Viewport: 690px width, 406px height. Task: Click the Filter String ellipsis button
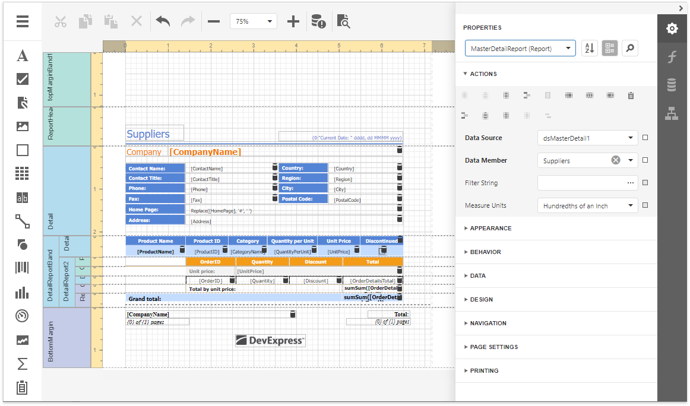click(x=630, y=183)
